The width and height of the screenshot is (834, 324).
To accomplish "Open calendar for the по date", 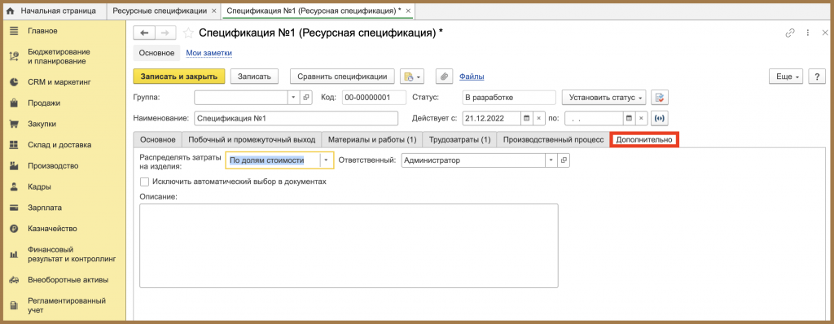I will [x=629, y=119].
